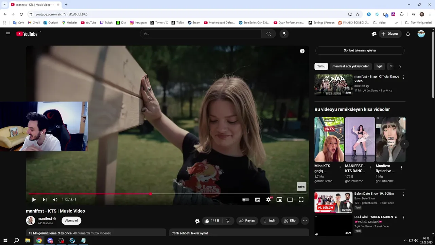435x245 pixels.
Task: Select the Tümü filter chip
Action: (321, 66)
